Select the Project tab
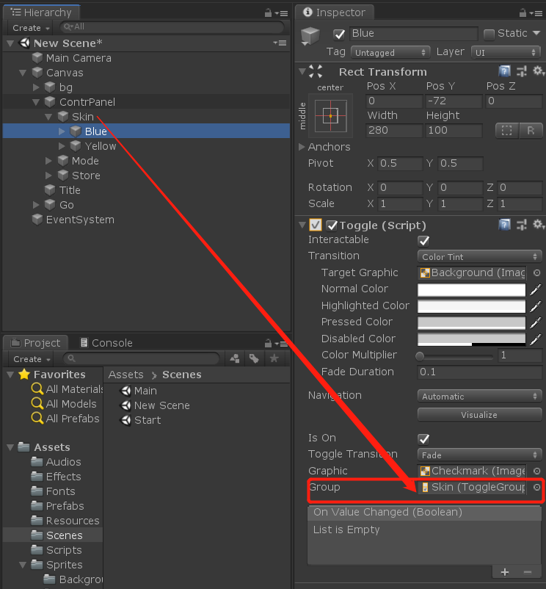 36,343
